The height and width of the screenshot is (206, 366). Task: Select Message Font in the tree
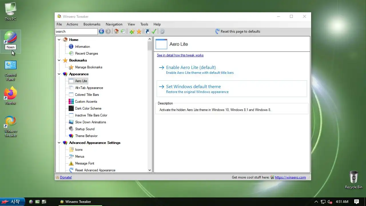pos(85,163)
